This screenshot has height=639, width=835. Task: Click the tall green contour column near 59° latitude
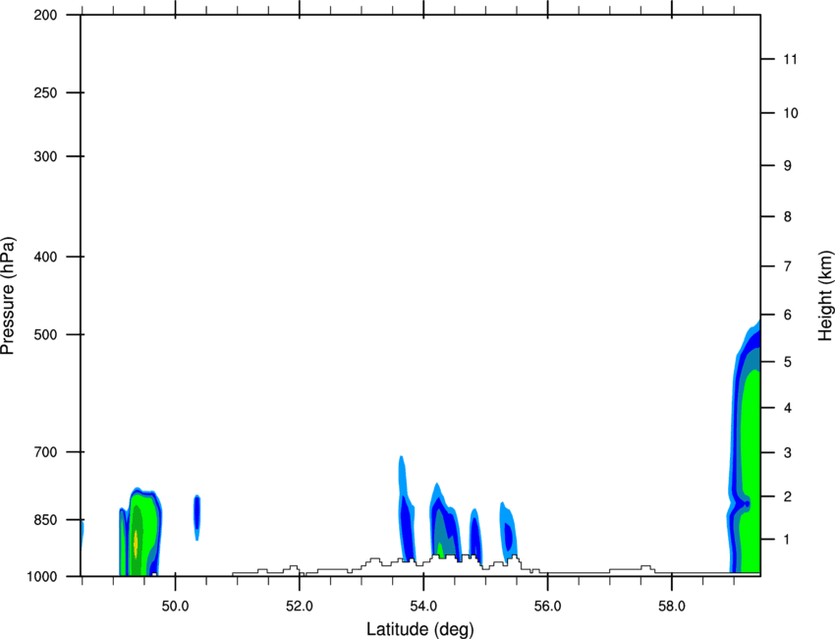point(751,472)
